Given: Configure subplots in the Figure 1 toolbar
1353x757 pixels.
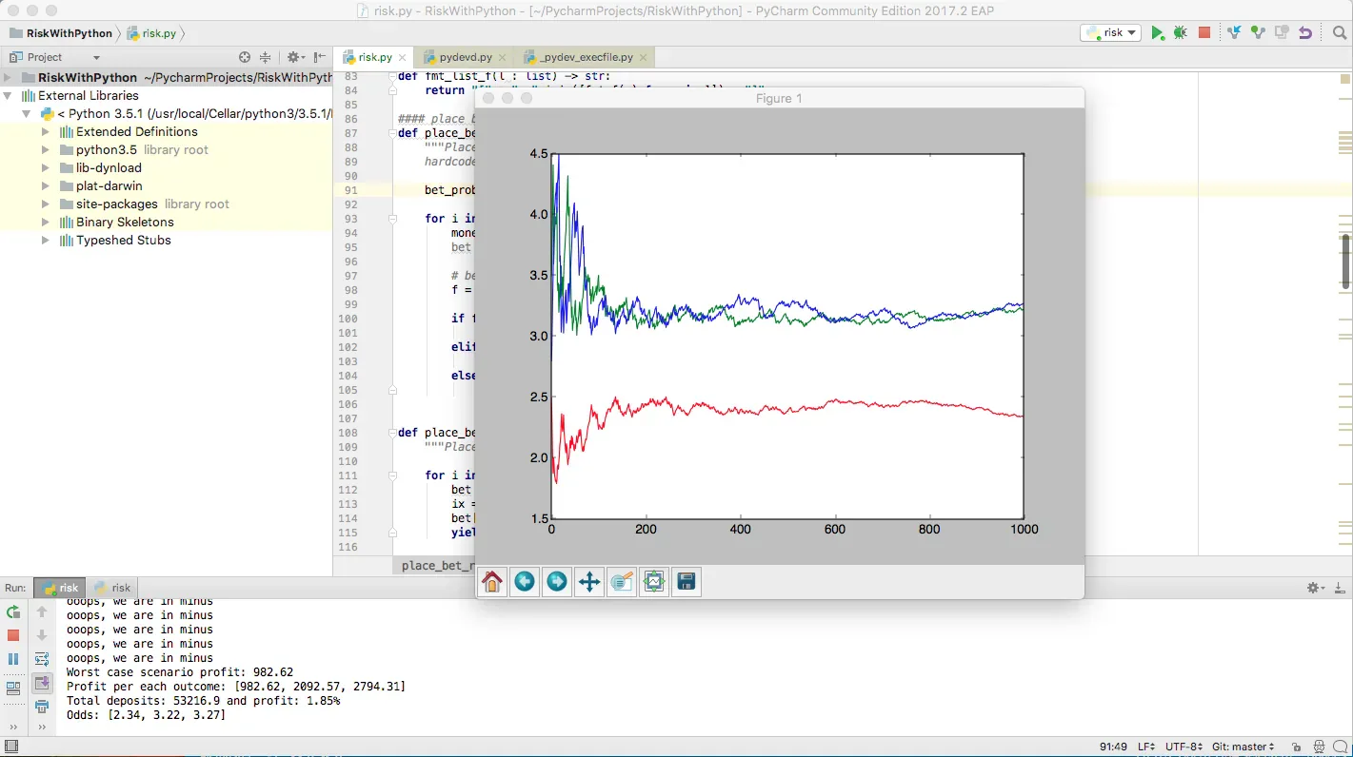Looking at the screenshot, I should coord(654,581).
